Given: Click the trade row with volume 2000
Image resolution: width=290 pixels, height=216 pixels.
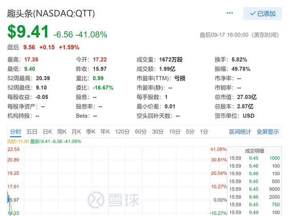Looking at the screenshot, I should click(254, 197).
